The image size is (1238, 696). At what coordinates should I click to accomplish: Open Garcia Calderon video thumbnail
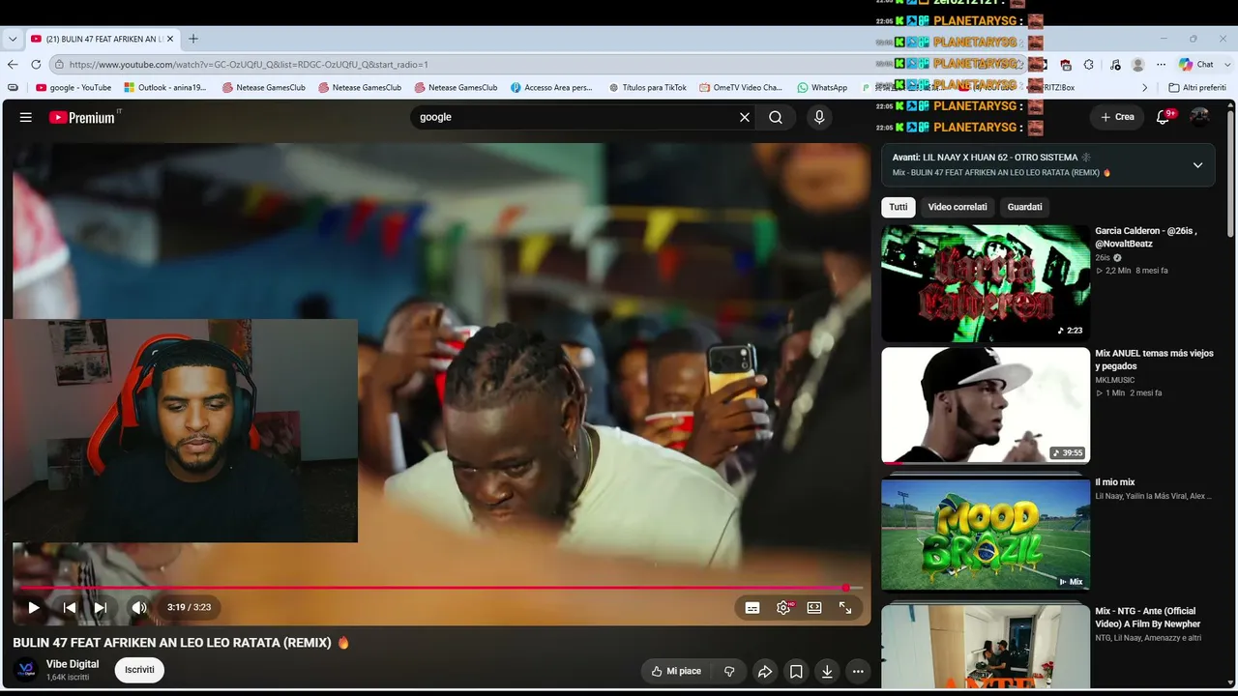(x=986, y=283)
